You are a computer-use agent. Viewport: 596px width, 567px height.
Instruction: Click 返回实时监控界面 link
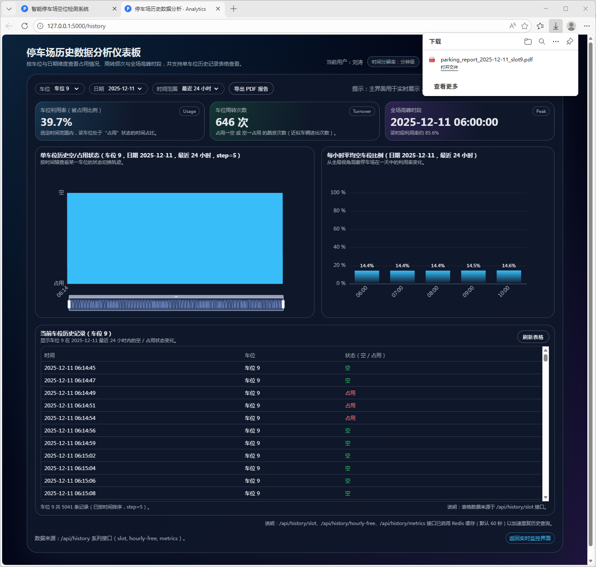[530, 538]
